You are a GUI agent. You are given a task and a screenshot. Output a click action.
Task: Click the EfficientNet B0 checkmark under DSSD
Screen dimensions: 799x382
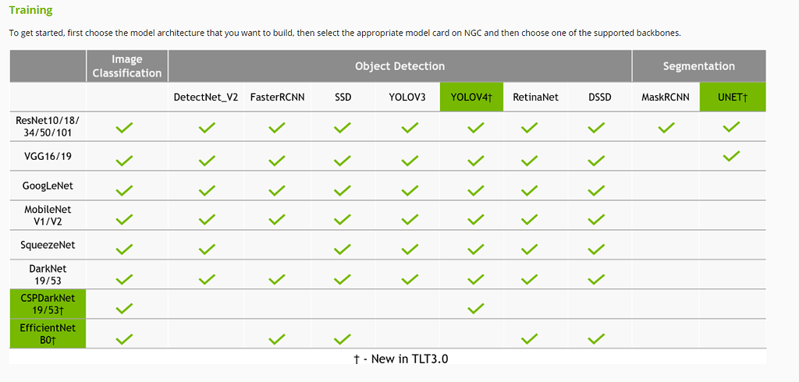[x=597, y=338]
